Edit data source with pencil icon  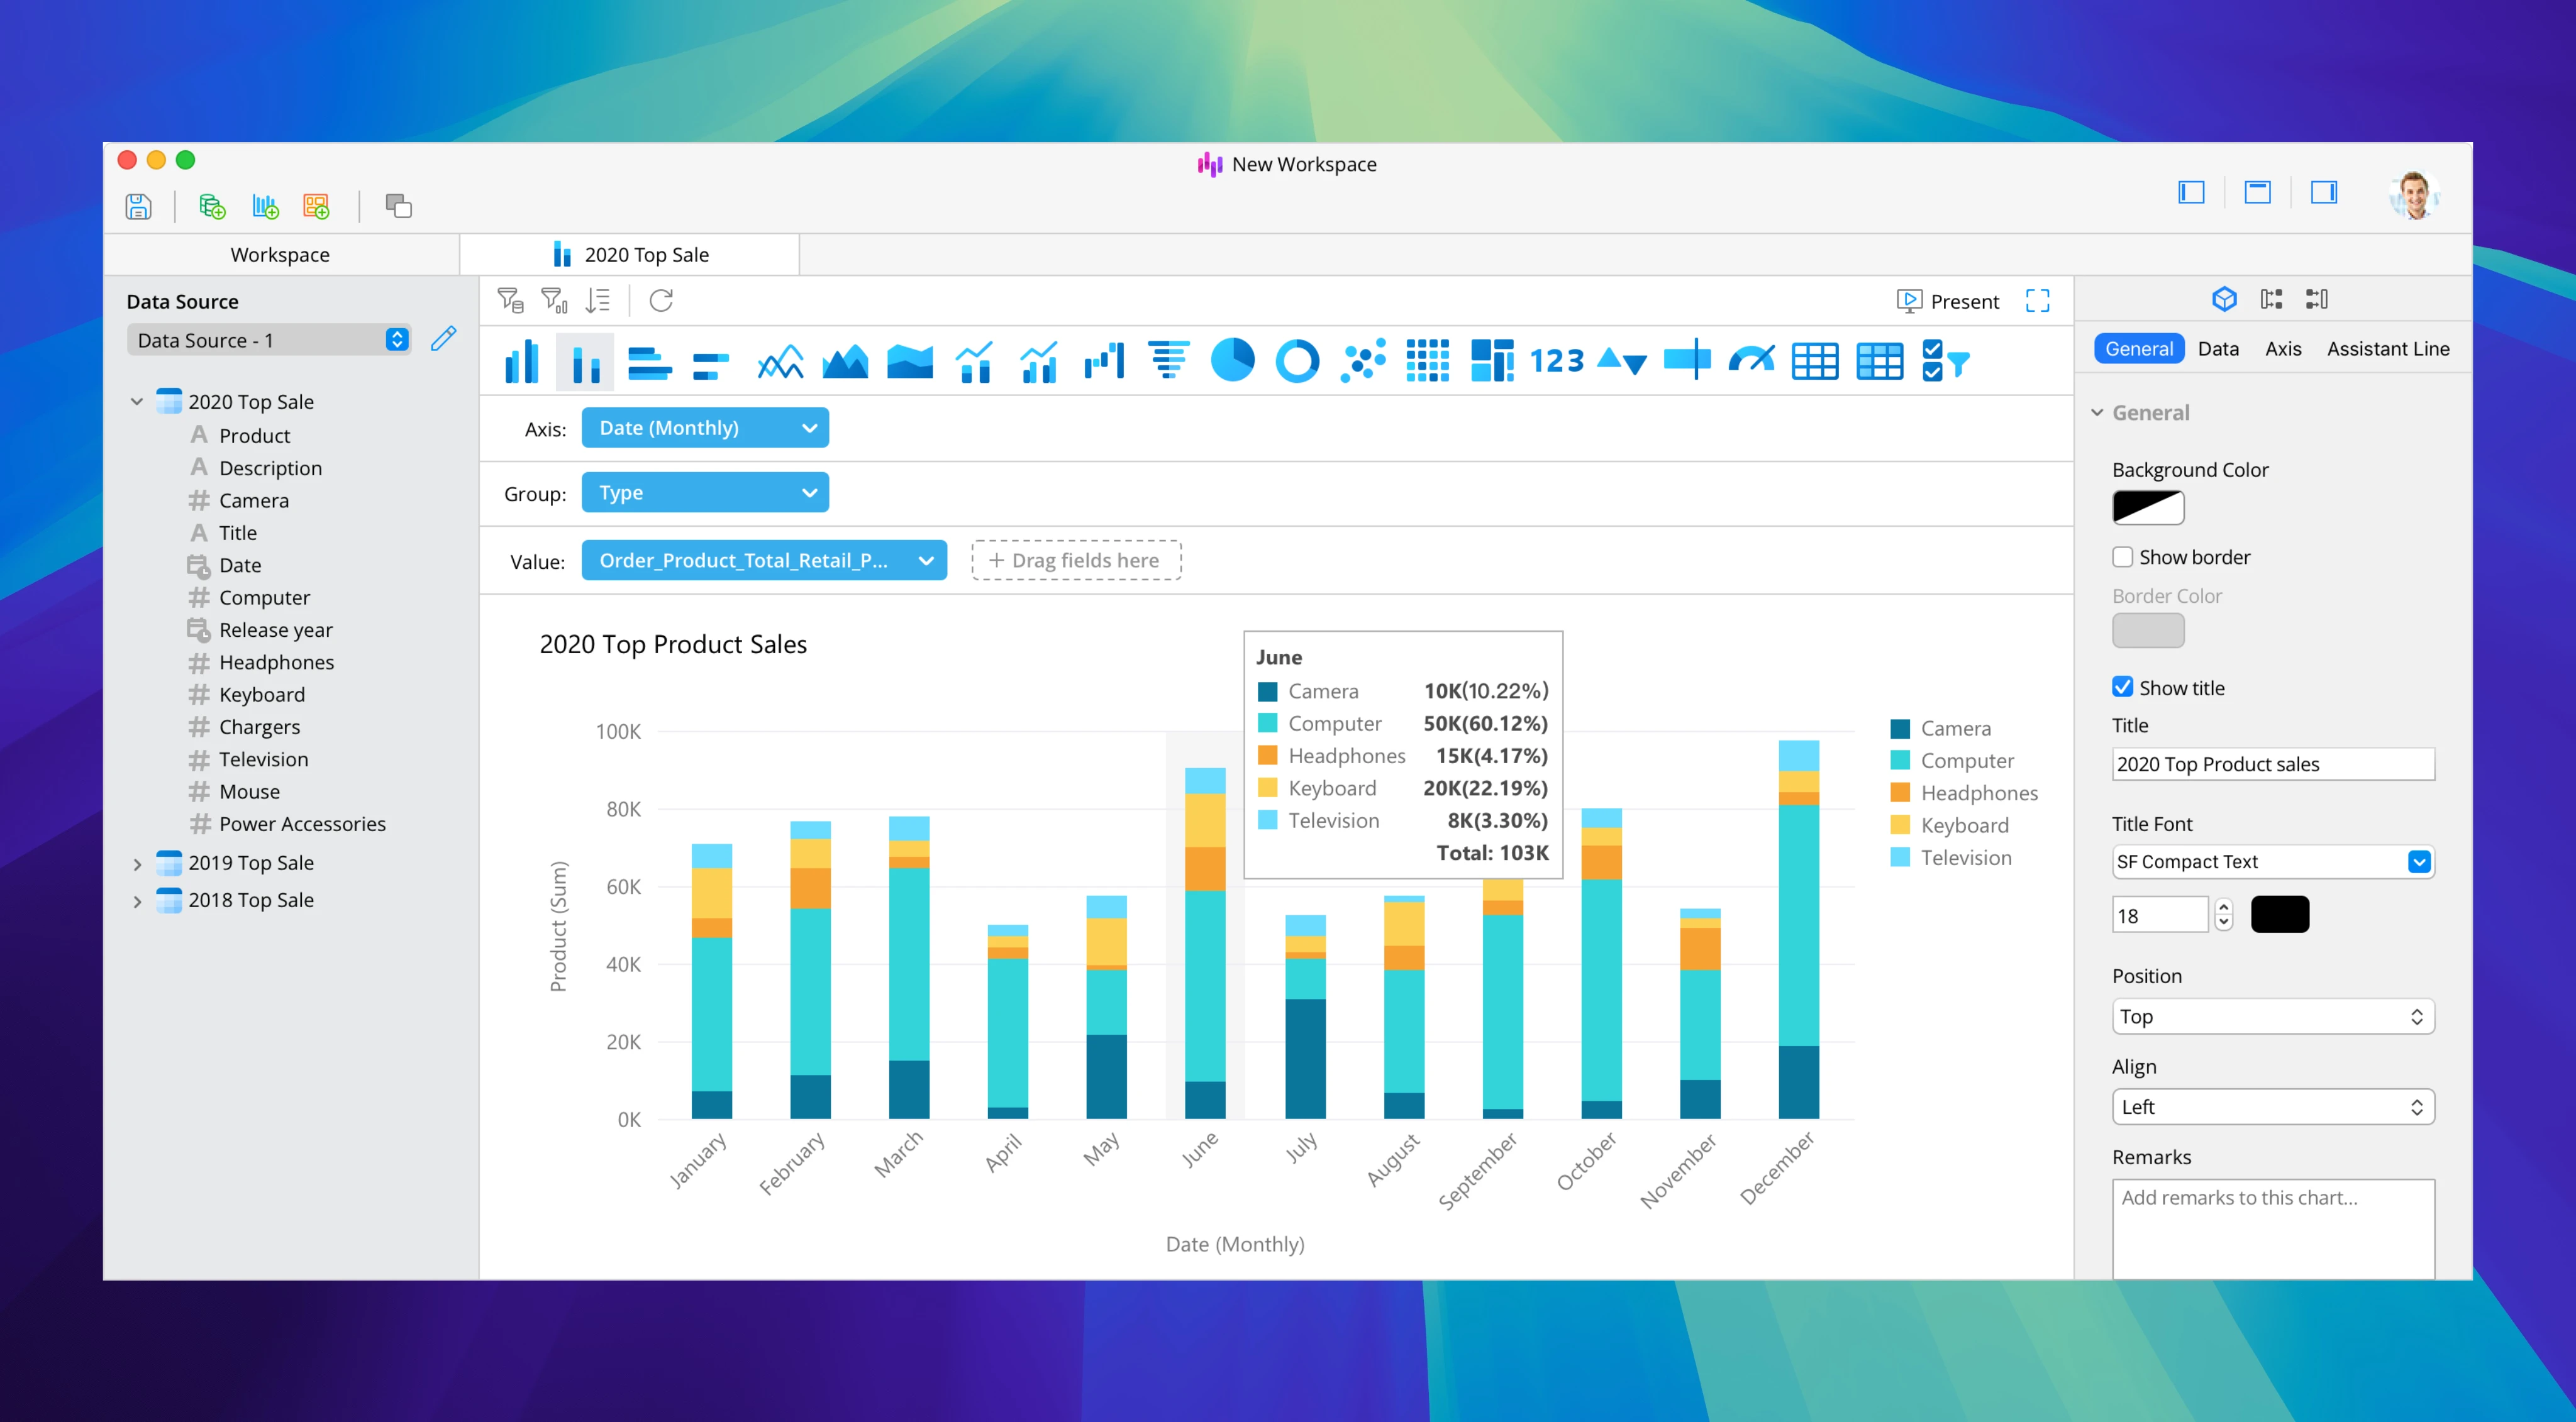click(x=443, y=339)
